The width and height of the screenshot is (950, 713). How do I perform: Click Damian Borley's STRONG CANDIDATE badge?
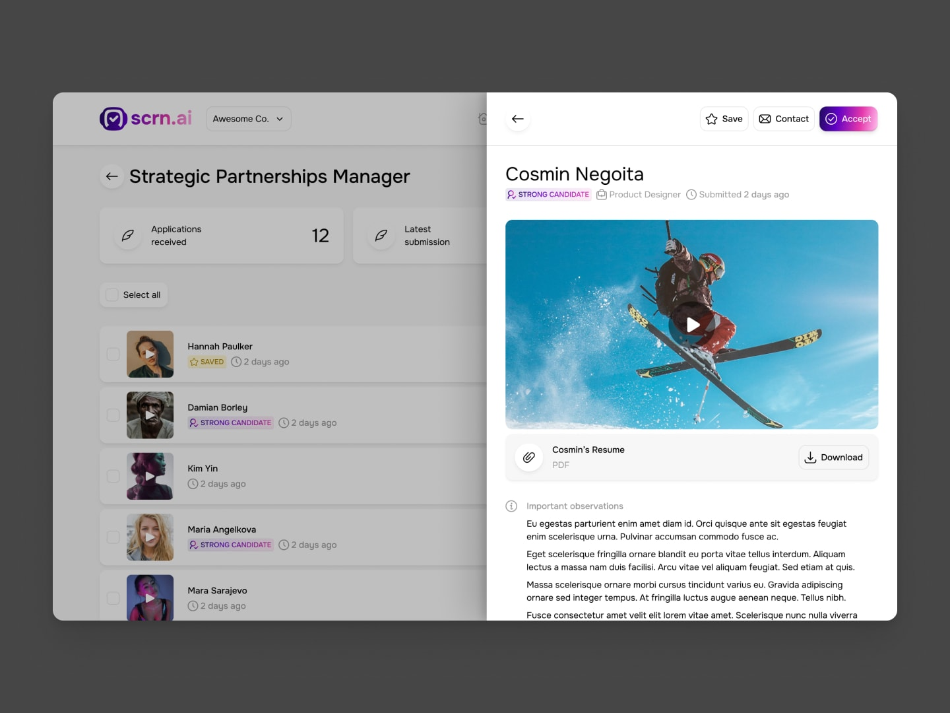pyautogui.click(x=231, y=423)
